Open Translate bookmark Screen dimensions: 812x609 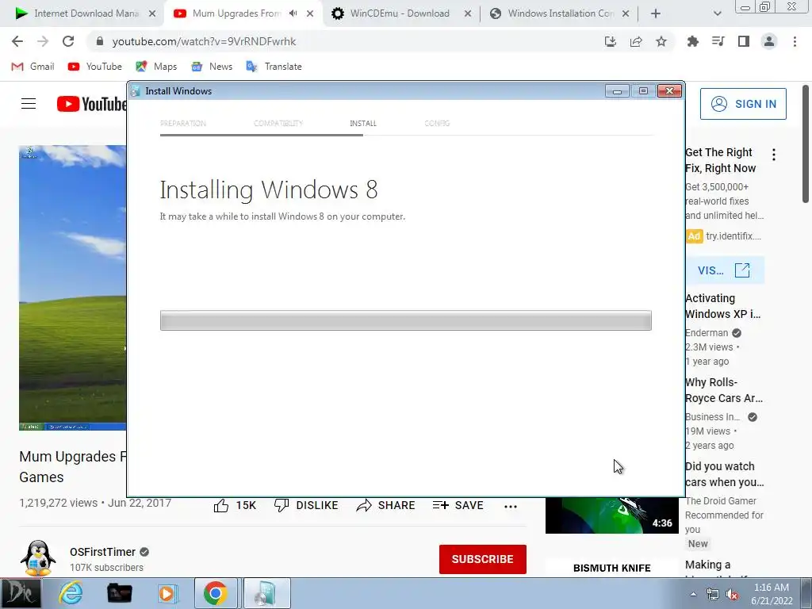coord(274,67)
